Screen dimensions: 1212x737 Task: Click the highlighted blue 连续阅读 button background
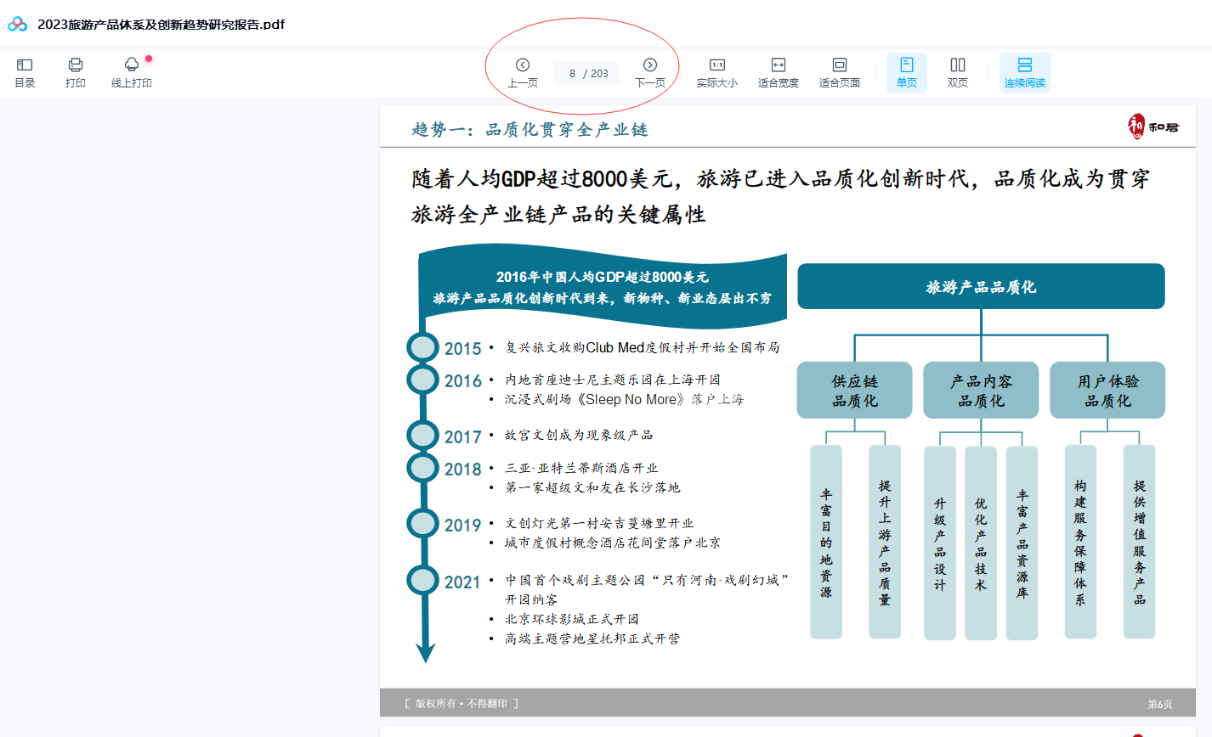1023,72
